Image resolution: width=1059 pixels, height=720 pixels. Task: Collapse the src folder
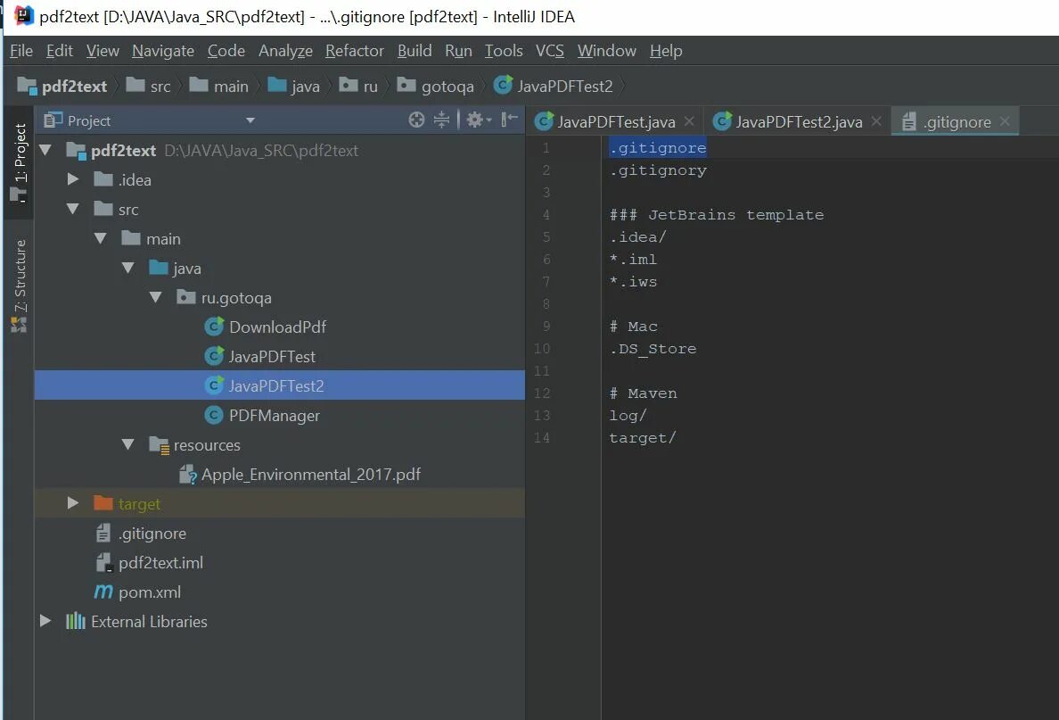73,209
